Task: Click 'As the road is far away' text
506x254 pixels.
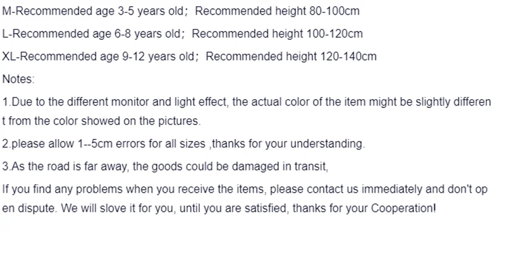Action: [70, 166]
